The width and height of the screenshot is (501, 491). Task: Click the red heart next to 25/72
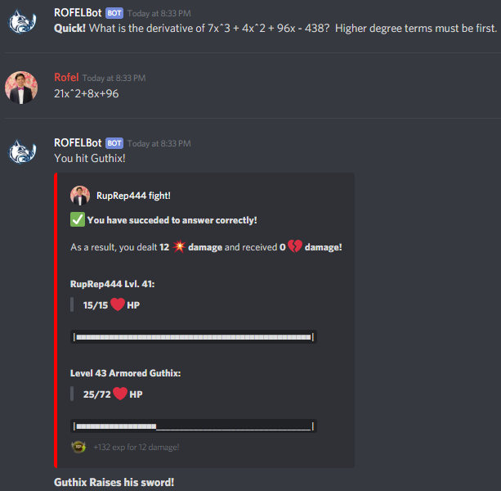click(x=120, y=394)
